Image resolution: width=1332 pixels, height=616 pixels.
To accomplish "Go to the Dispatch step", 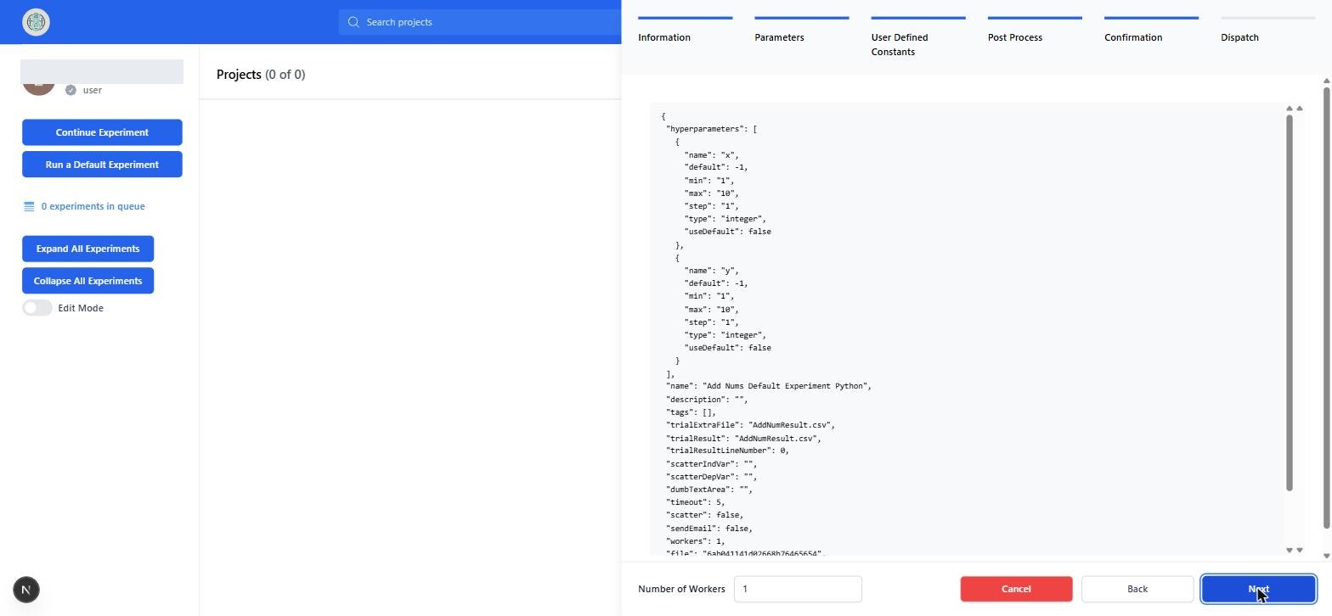I will point(1267,30).
